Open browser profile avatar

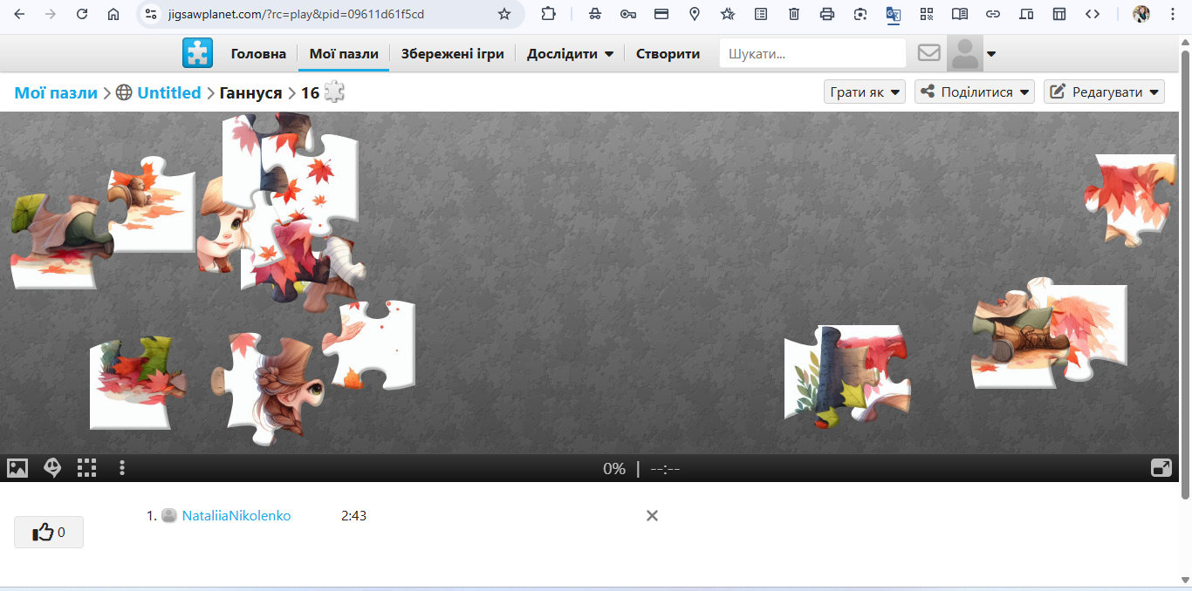point(1141,14)
